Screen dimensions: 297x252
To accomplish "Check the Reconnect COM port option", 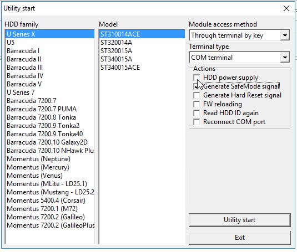I will [x=197, y=122].
